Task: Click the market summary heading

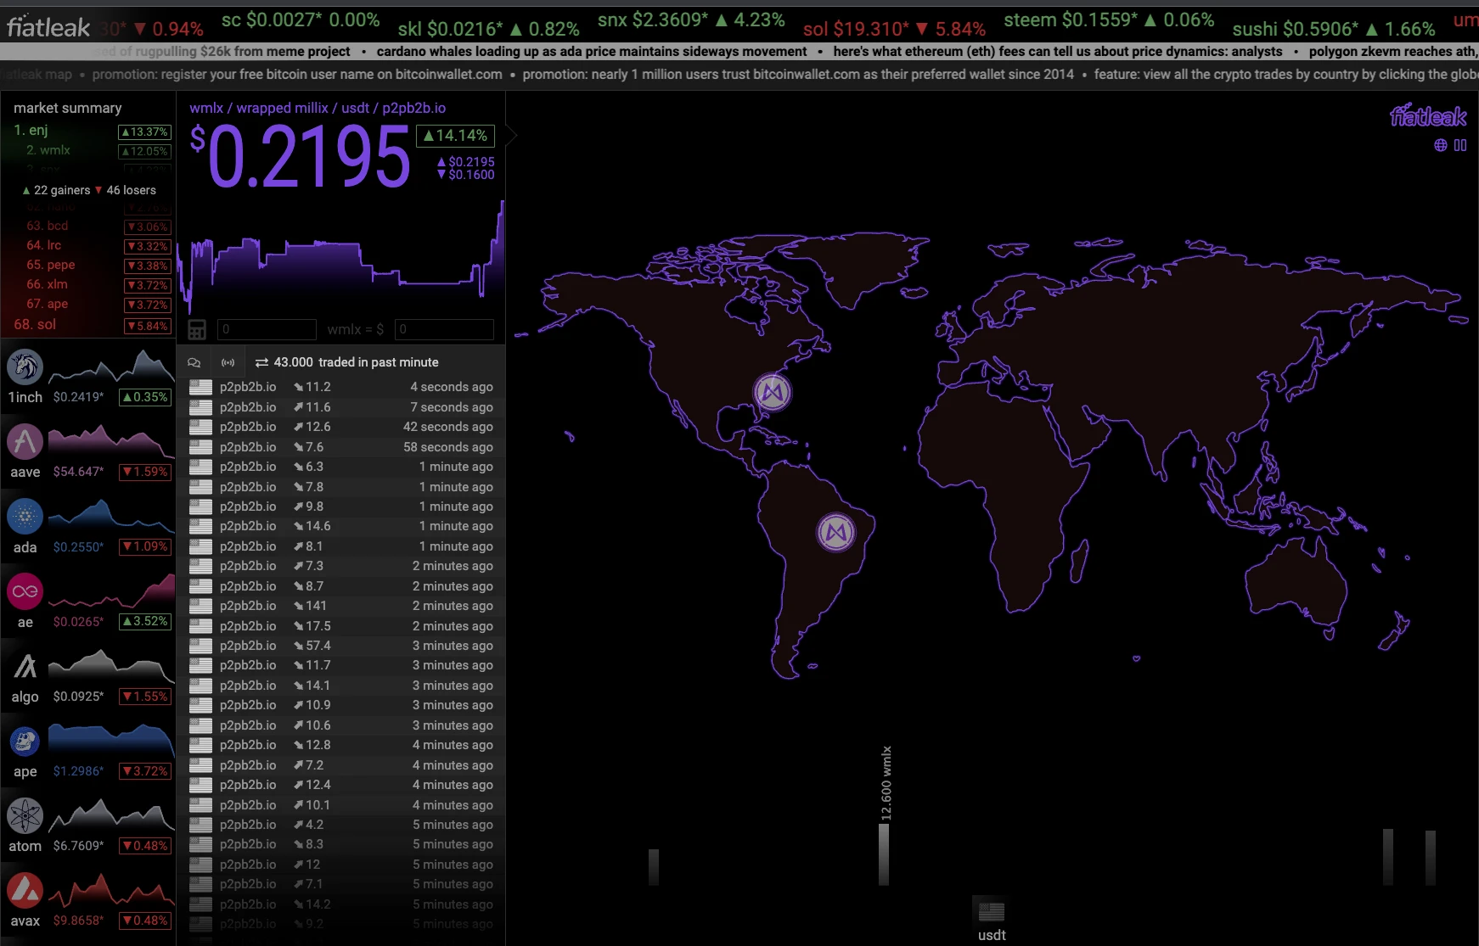Action: (68, 108)
